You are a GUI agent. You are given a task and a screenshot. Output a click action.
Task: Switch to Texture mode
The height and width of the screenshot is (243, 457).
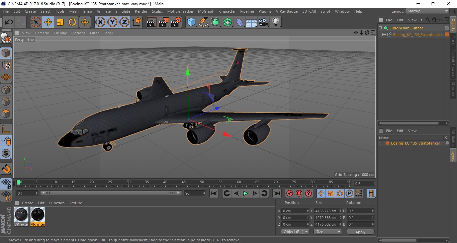tap(6, 65)
